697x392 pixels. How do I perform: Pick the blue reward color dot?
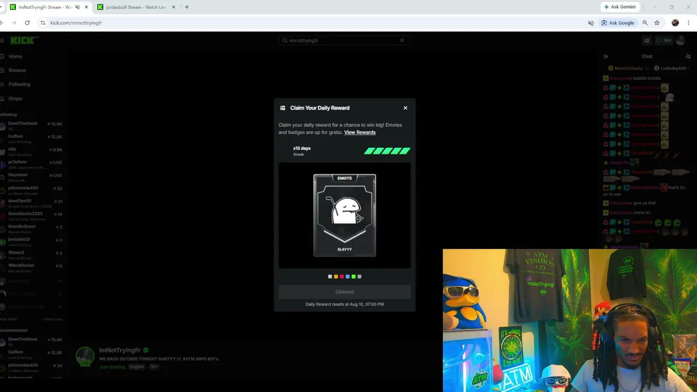pos(347,277)
